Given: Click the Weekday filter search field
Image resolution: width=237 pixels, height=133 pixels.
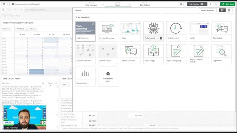Looking at the screenshot, I should coord(21,29).
